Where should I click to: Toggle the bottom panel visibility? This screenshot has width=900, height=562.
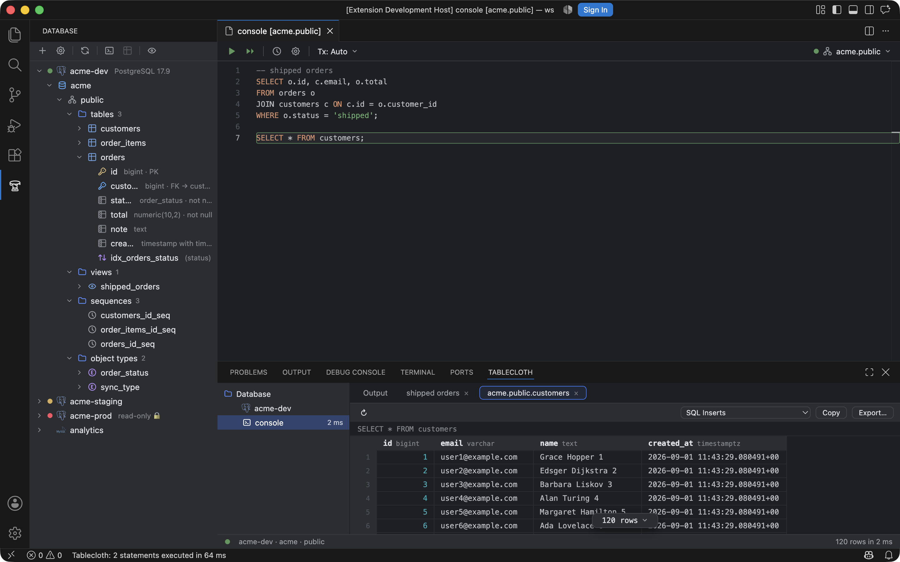tap(853, 10)
